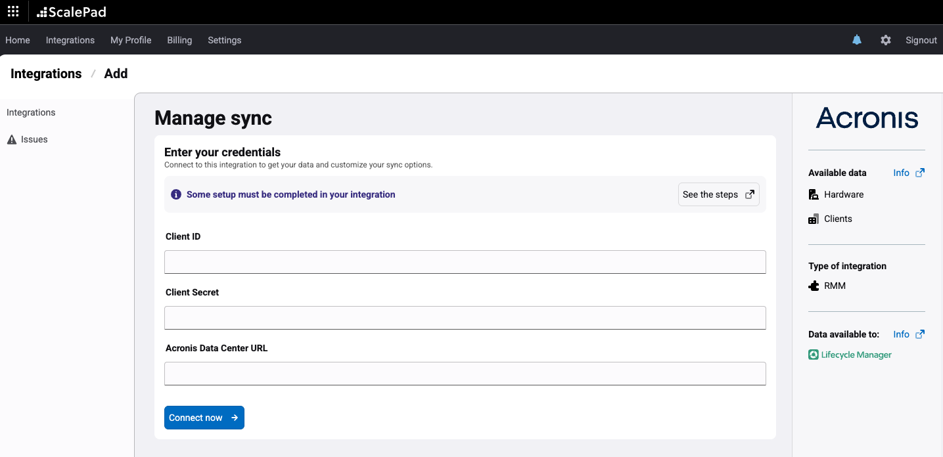Click the external link icon on See the steps

[x=750, y=194]
